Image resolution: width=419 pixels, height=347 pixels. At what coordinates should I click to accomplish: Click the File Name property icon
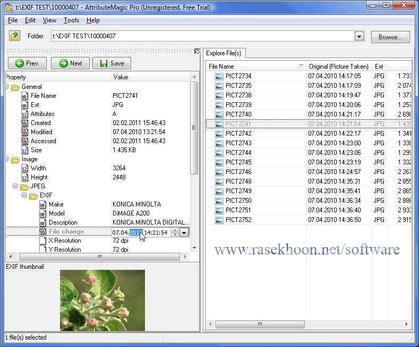coord(24,96)
